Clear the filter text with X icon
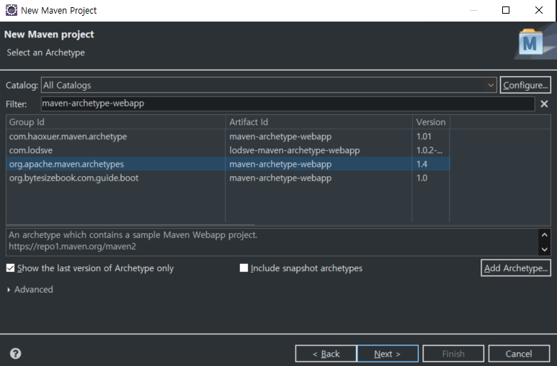The image size is (557, 366). [x=544, y=104]
